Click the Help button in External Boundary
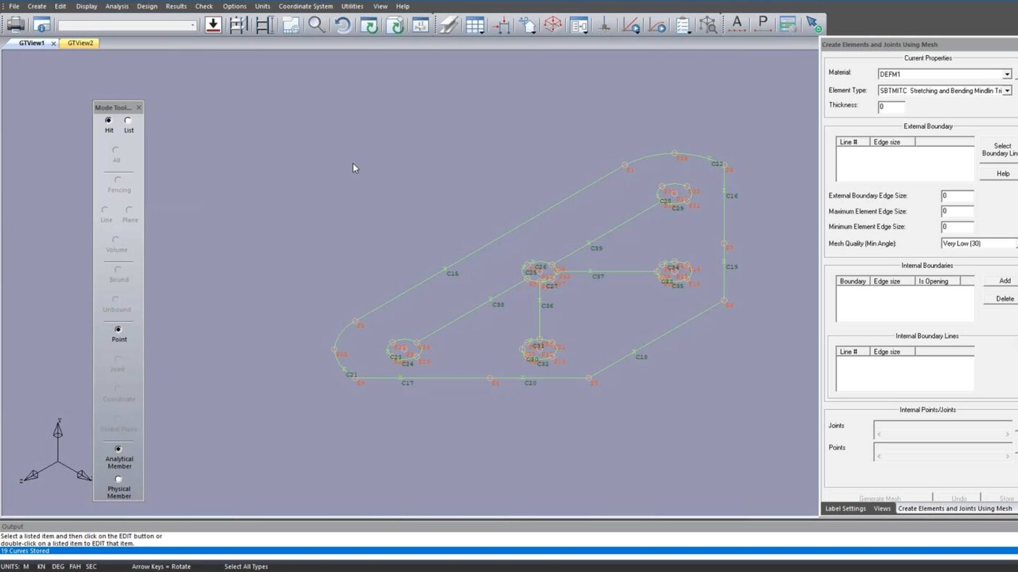The height and width of the screenshot is (572, 1018). click(1002, 174)
